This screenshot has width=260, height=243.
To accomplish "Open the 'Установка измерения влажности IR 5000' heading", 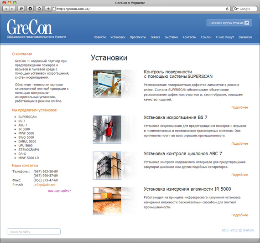I will [x=187, y=189].
